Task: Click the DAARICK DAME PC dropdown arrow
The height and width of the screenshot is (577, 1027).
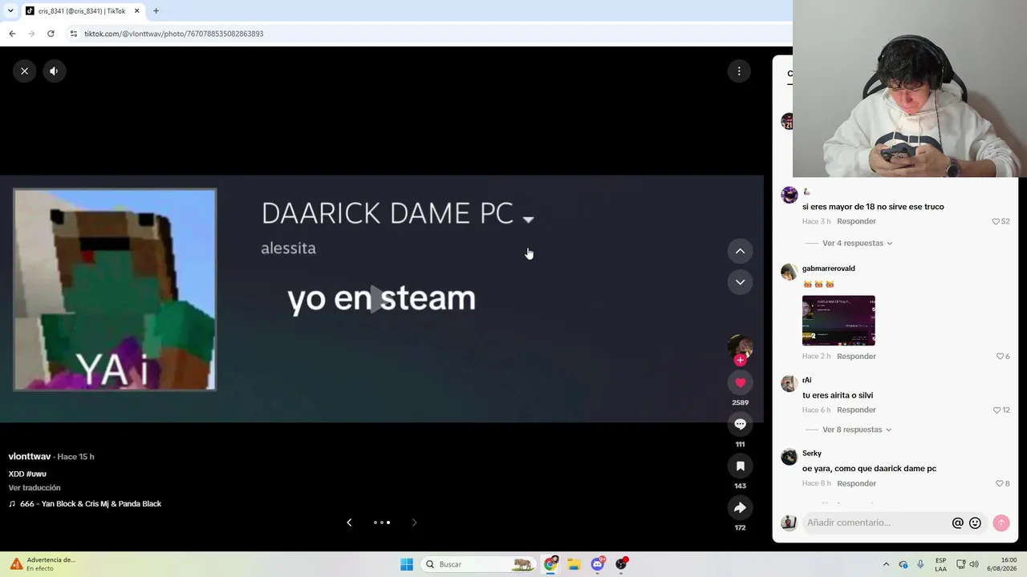Action: tap(528, 220)
